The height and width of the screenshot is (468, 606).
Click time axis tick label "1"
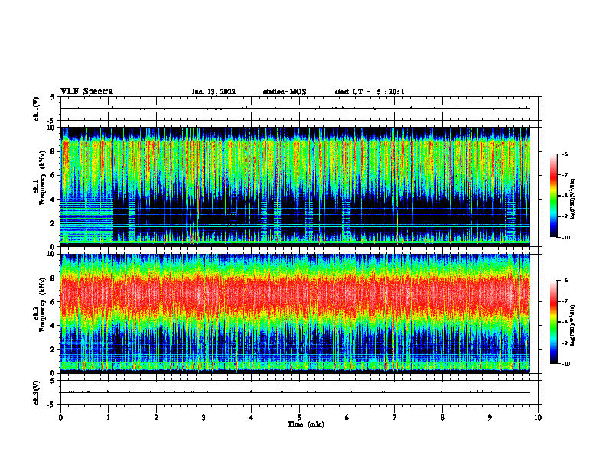[x=108, y=418]
